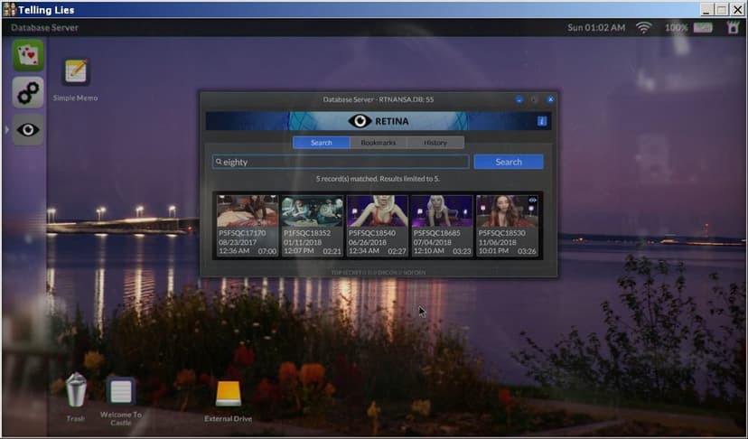Screen dimensions: 748x439
Task: Switch to the Search tab
Action: [x=321, y=143]
